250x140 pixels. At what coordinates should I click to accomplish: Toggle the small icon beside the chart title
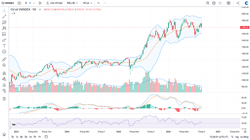[40, 9]
